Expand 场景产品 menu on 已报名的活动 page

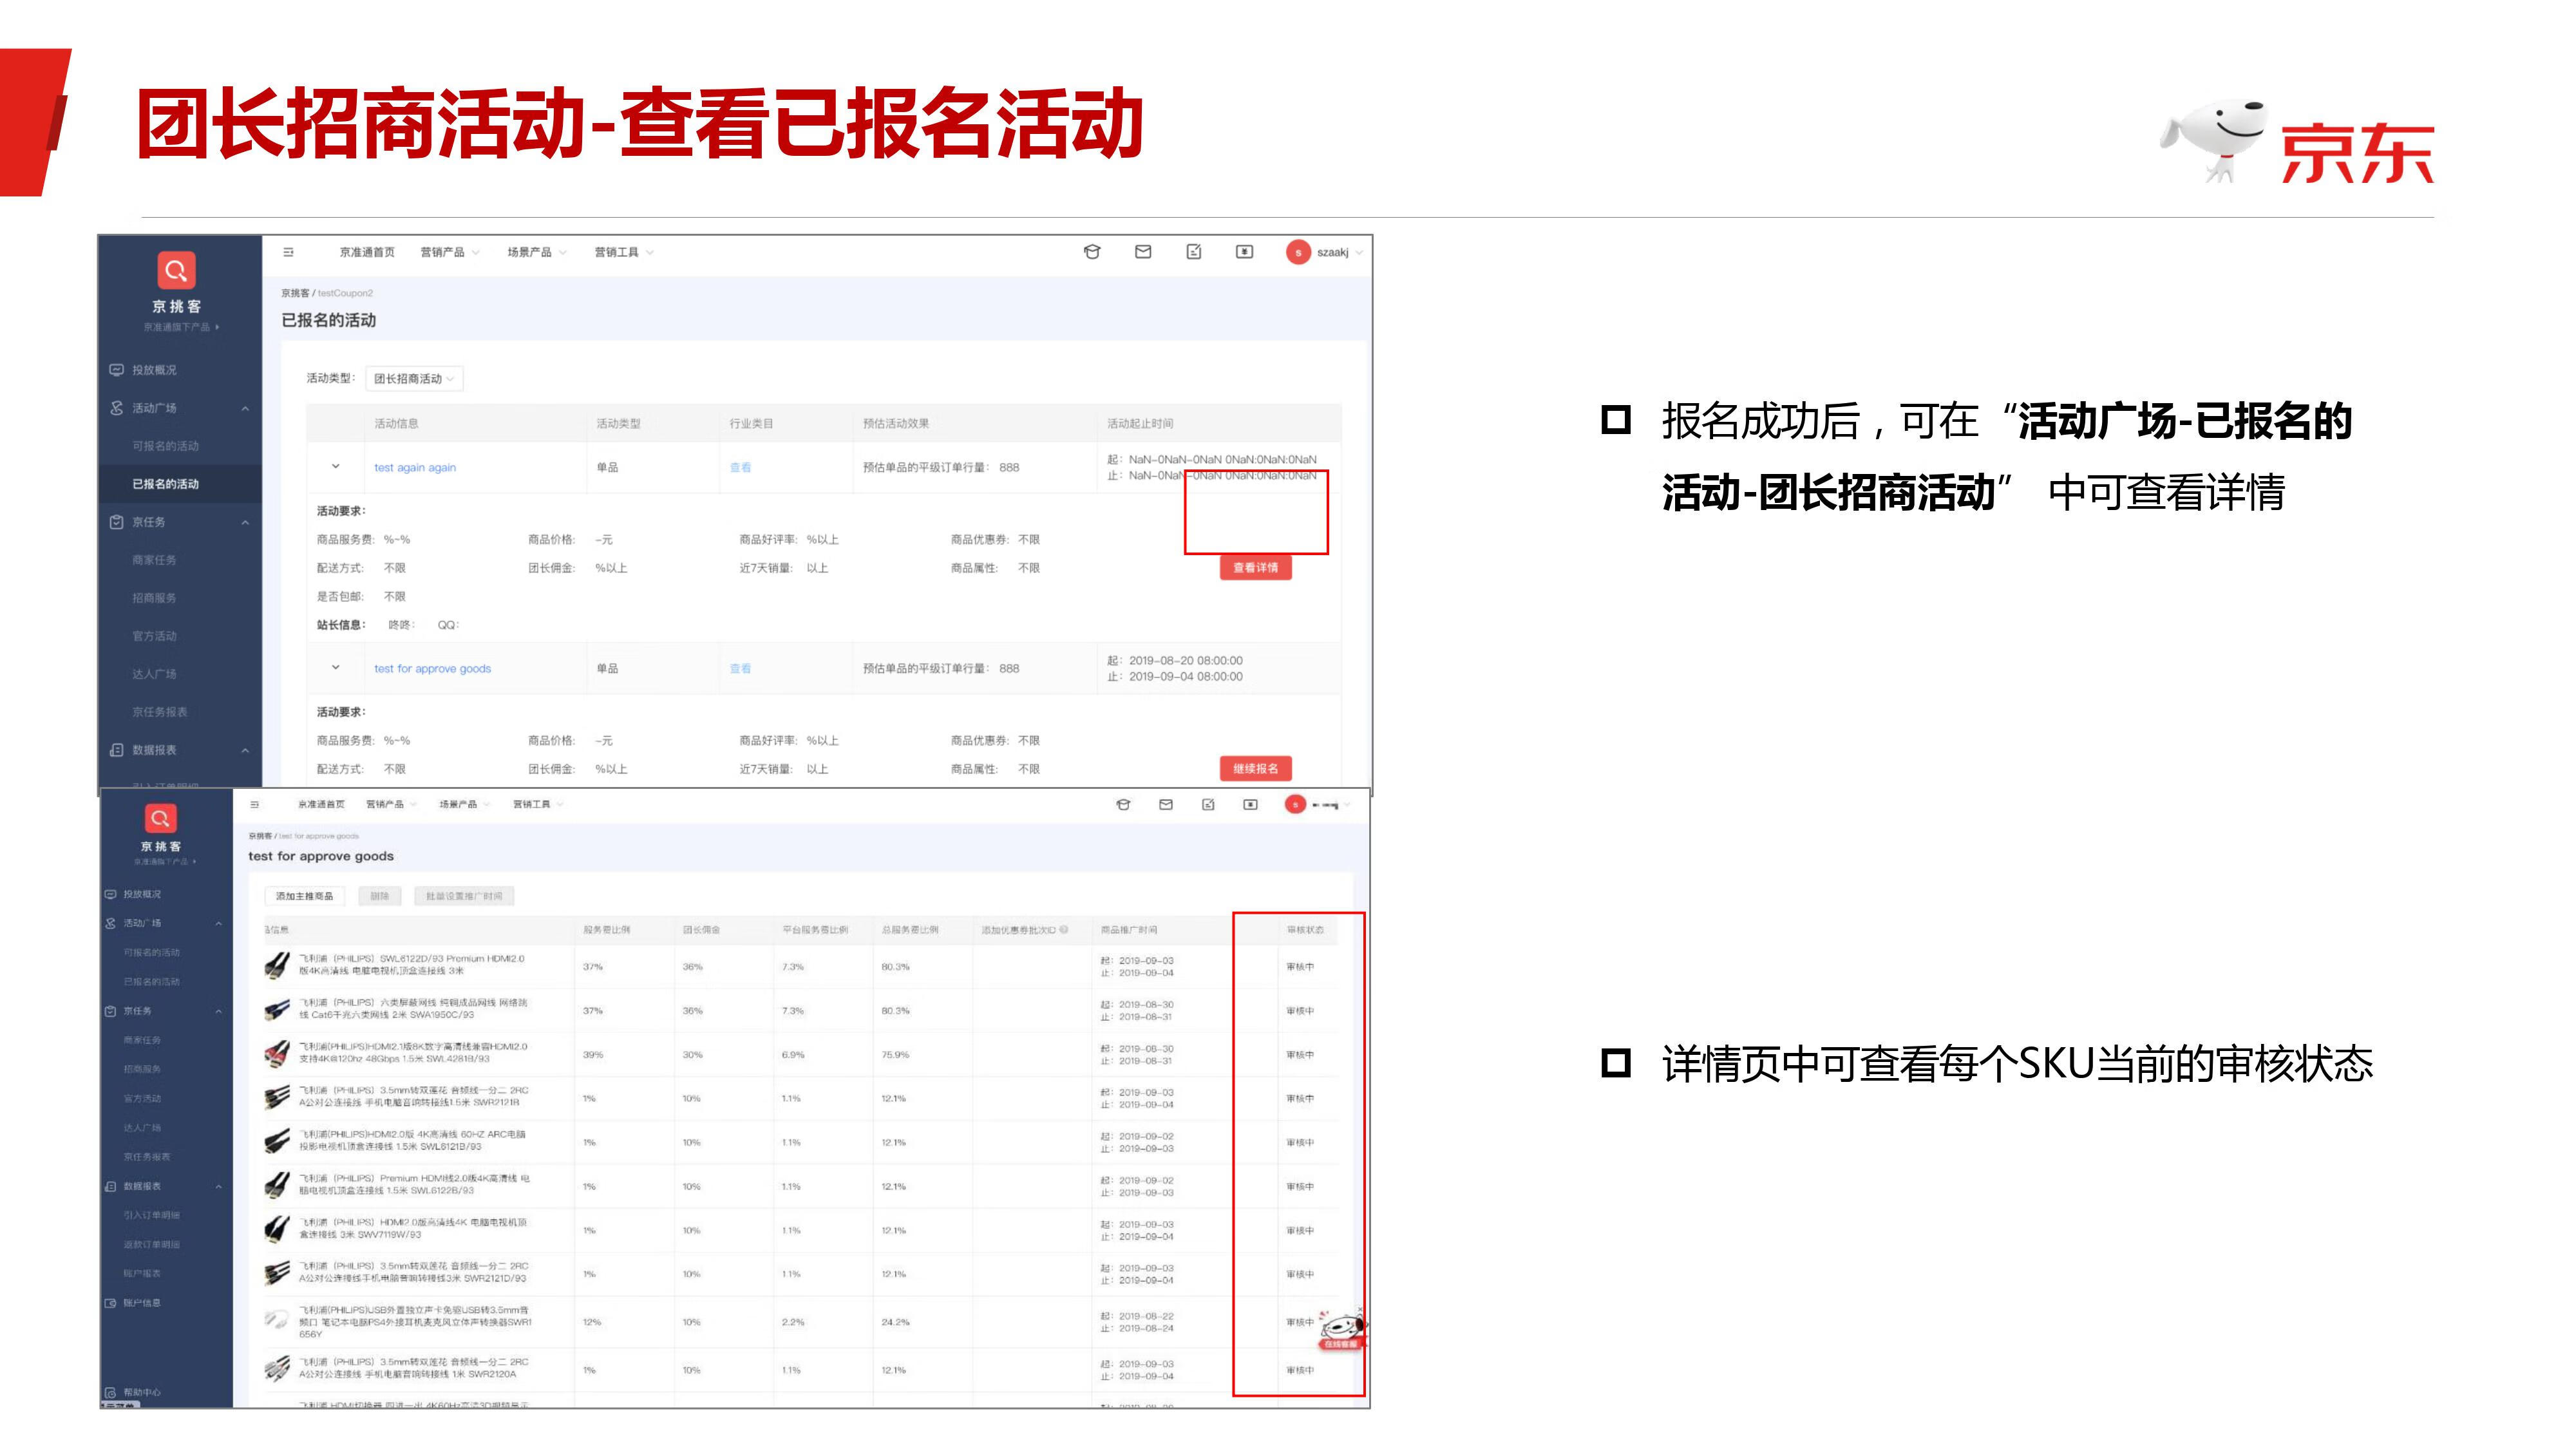[537, 252]
